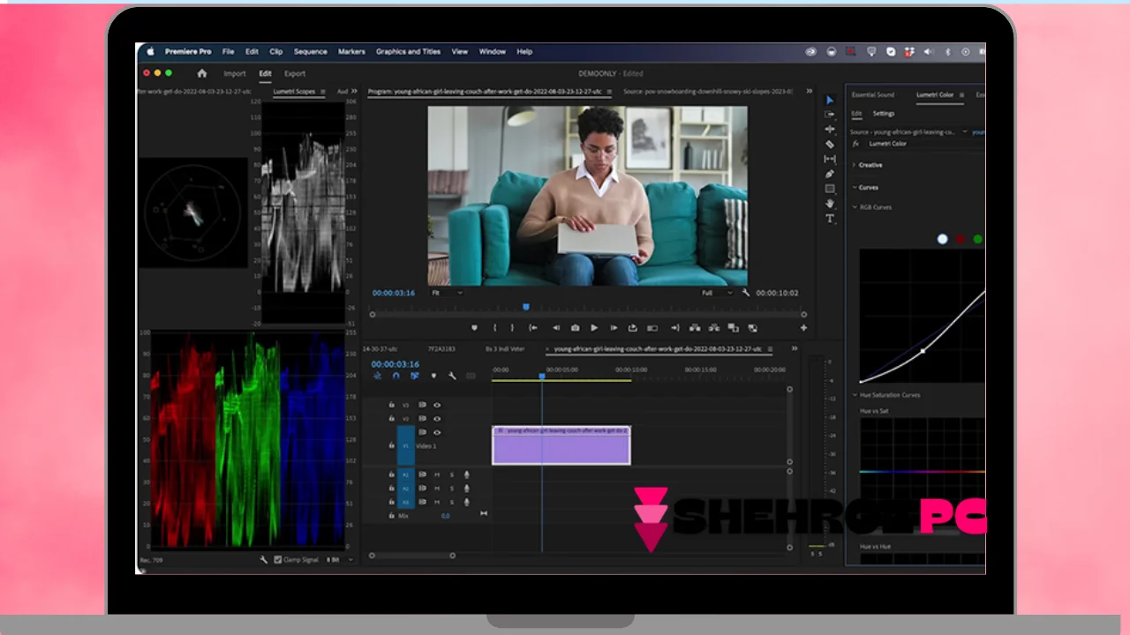Click the purple clip in timeline
The width and height of the screenshot is (1130, 635).
pyautogui.click(x=561, y=445)
